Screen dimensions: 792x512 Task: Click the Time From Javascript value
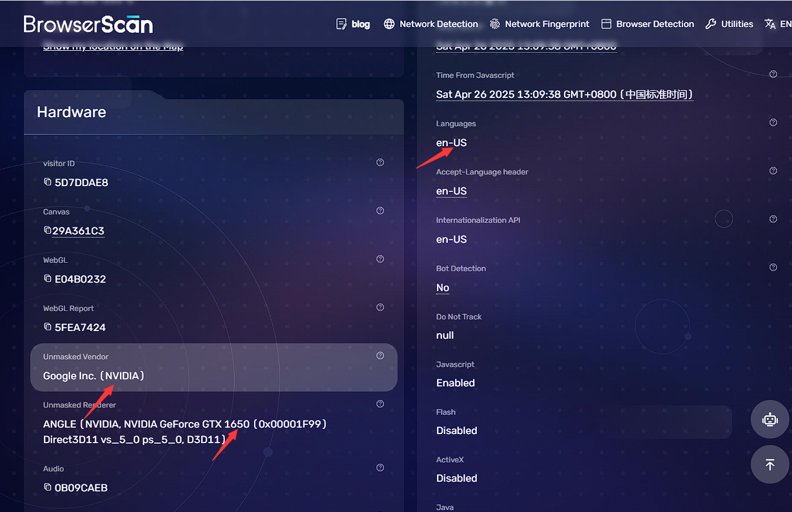pyautogui.click(x=565, y=95)
